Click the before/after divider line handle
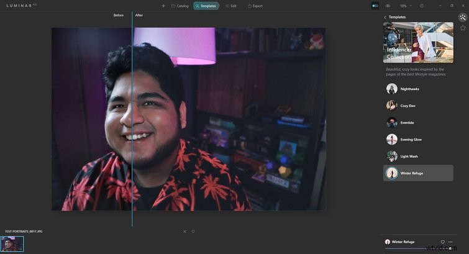The image size is (469, 254). coord(132,119)
